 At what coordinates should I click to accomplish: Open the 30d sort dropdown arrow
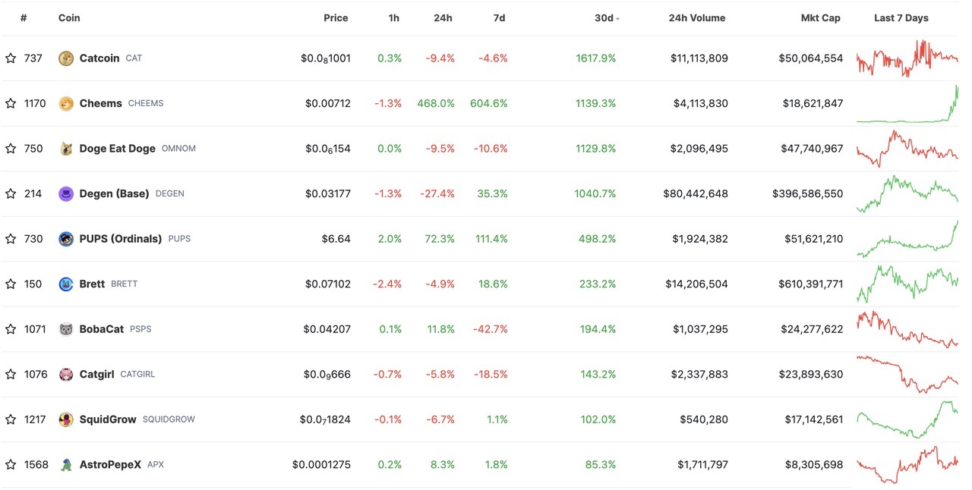(617, 17)
